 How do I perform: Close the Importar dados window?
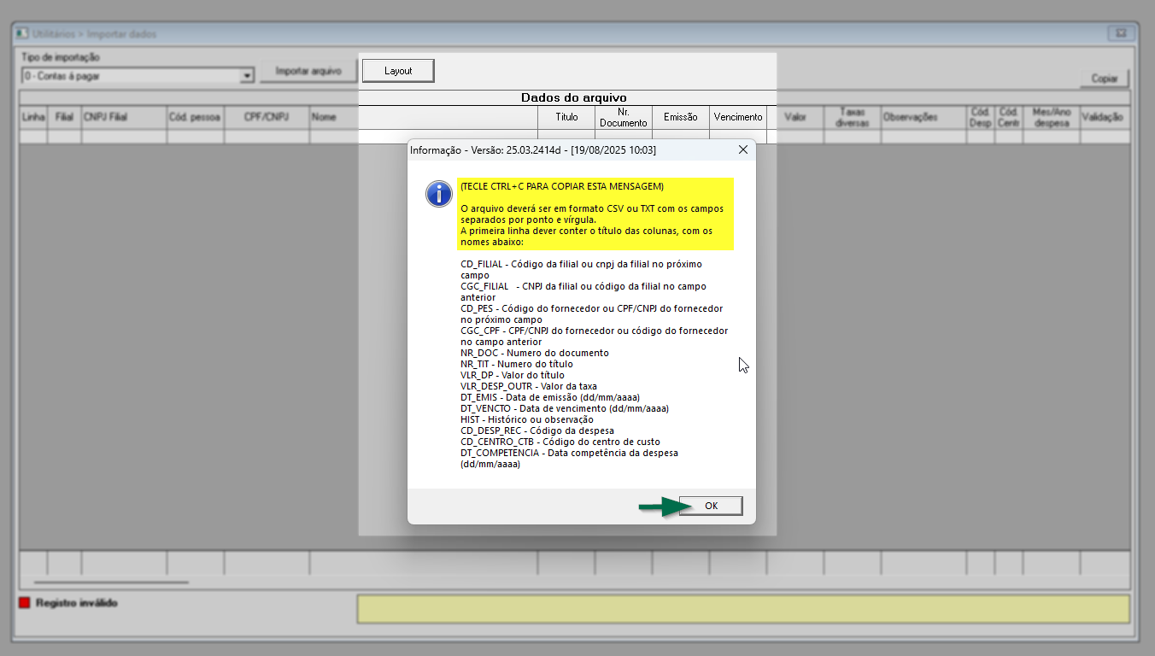coord(1119,33)
